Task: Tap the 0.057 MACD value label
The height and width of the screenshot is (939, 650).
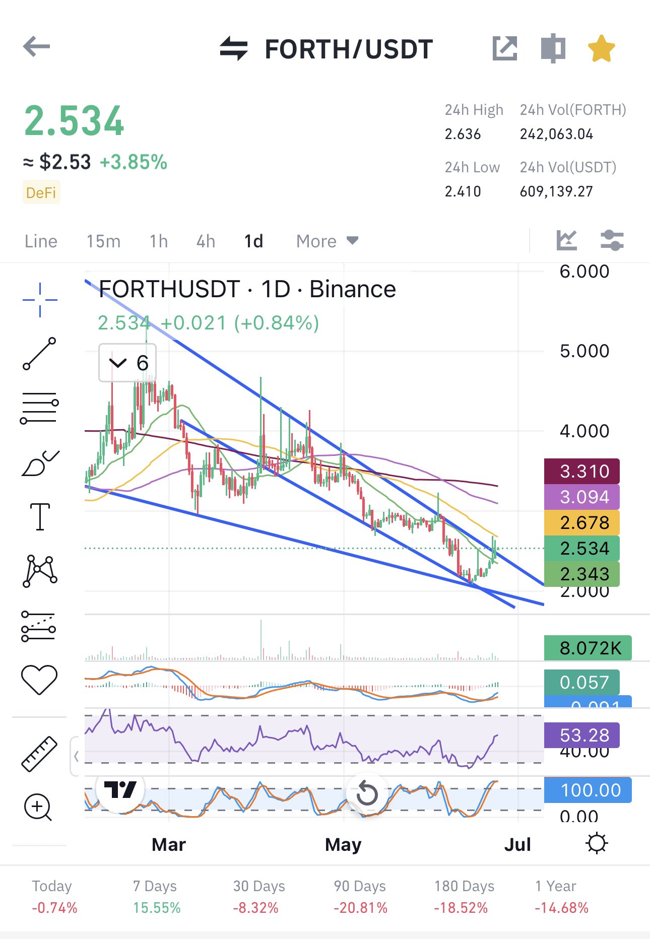Action: [582, 682]
